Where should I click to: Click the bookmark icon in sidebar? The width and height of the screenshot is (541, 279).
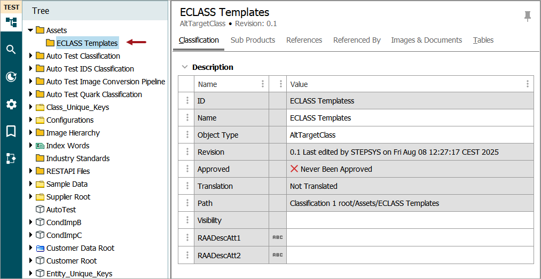(11, 131)
